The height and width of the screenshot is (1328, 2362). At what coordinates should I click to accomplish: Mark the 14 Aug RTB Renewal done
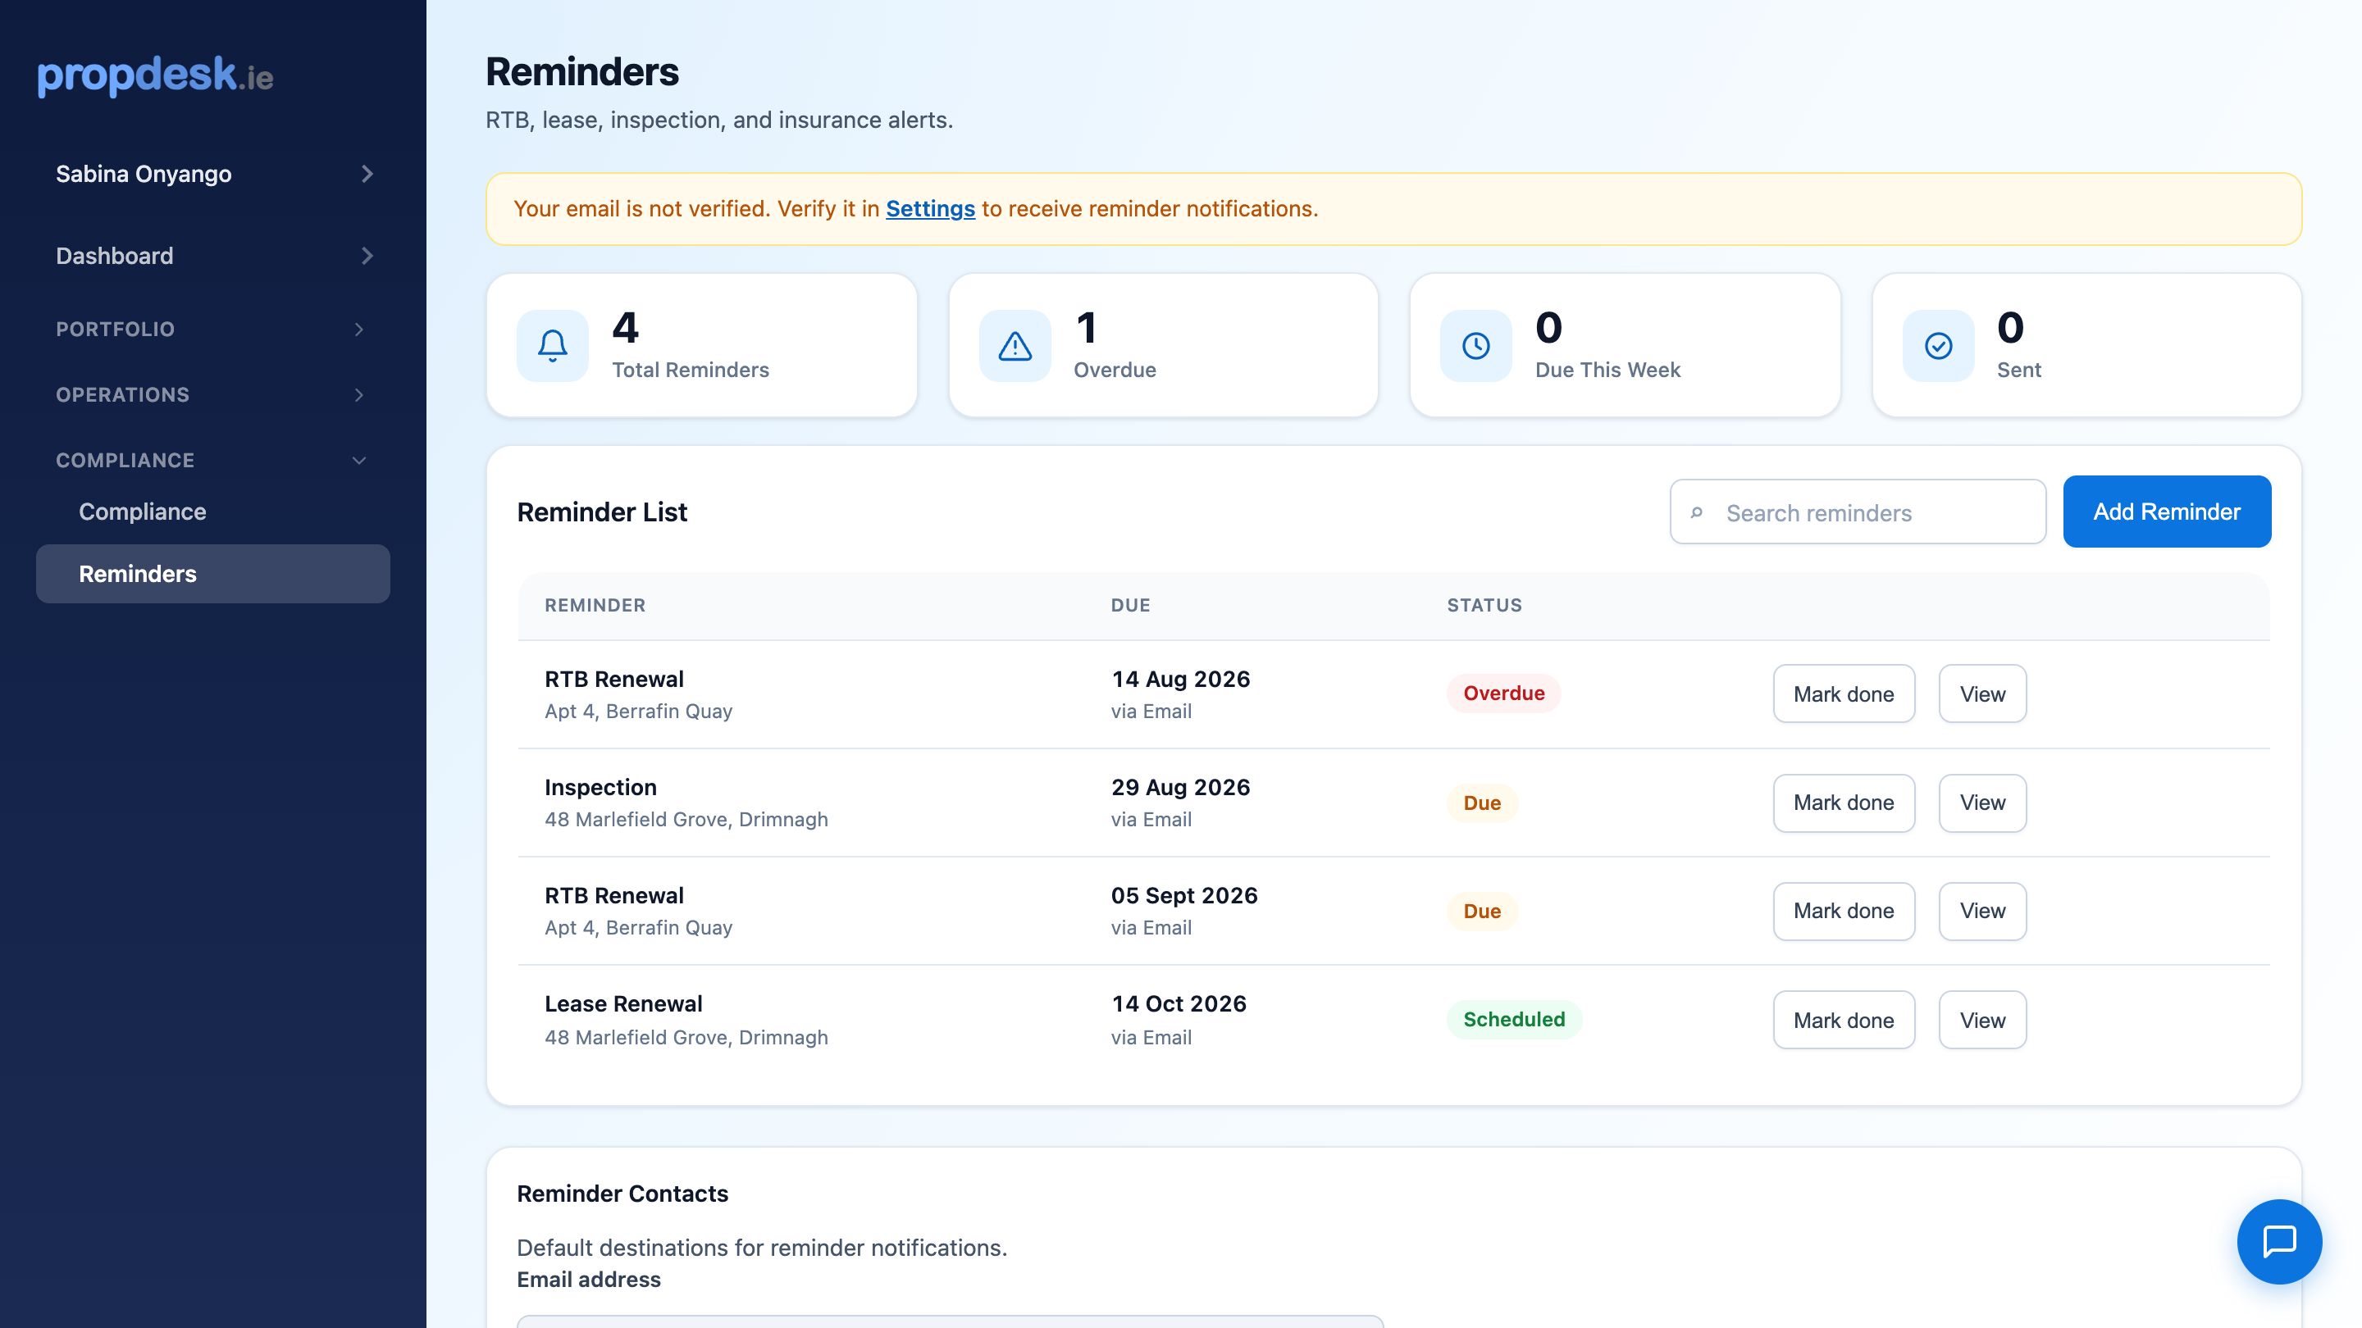(x=1843, y=694)
